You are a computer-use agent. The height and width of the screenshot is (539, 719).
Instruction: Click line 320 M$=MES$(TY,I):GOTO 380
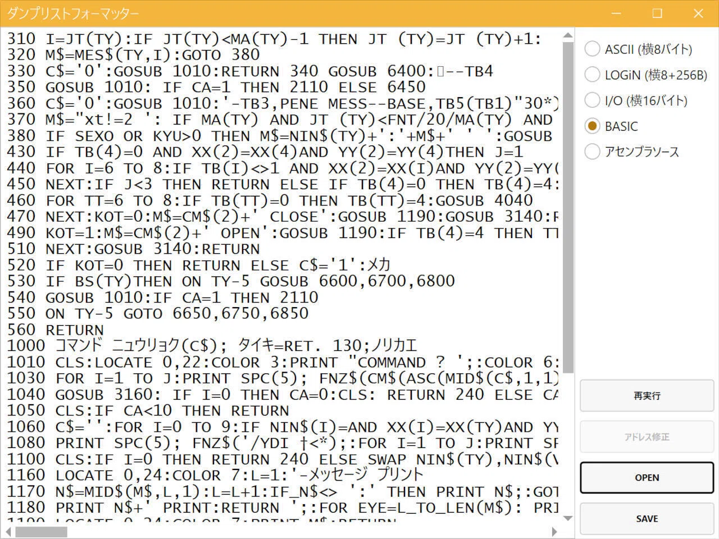point(133,55)
